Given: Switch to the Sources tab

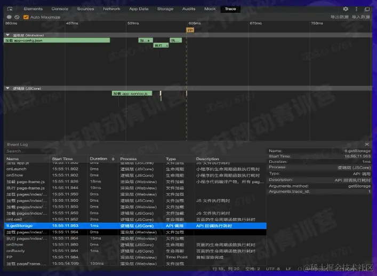Looking at the screenshot, I should click(x=85, y=9).
